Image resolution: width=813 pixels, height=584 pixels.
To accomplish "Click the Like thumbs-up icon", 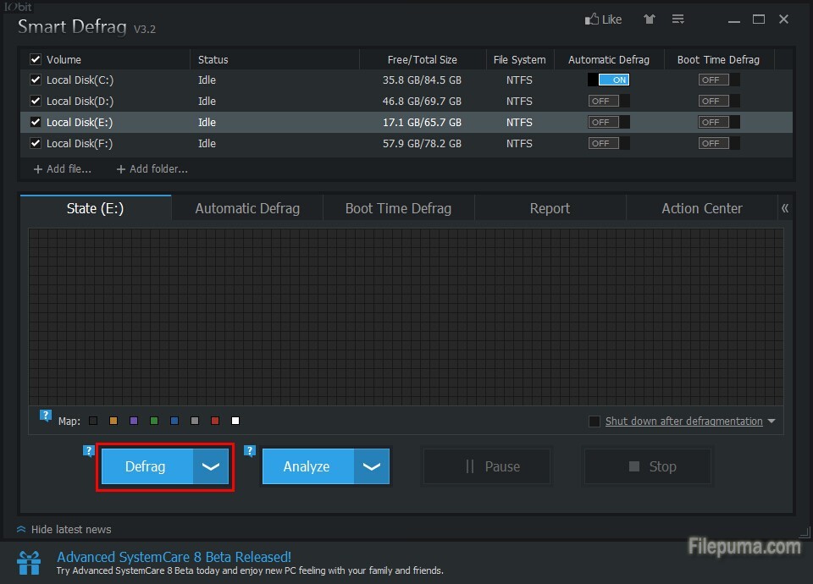I will (x=591, y=19).
